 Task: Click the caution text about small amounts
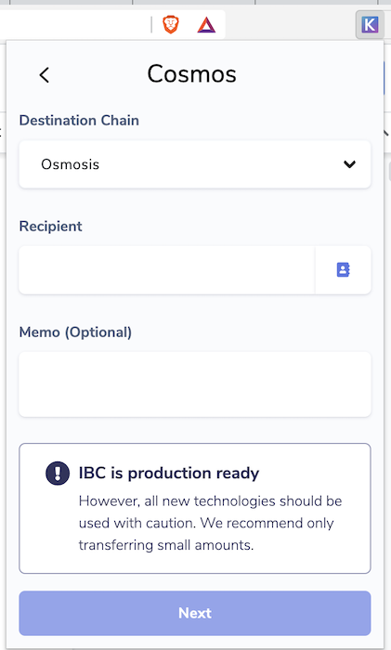point(210,523)
